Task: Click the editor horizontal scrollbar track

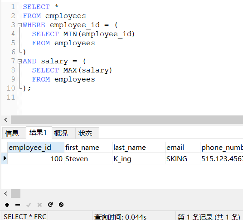Action: click(127, 120)
